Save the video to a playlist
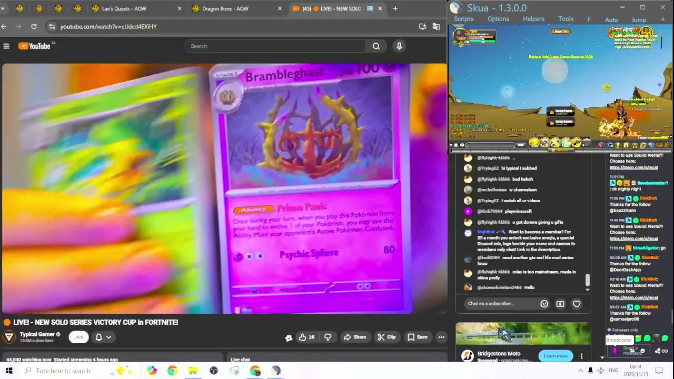 417,337
